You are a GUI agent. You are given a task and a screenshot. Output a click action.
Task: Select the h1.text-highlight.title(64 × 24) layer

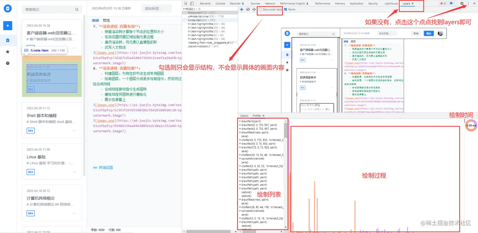(x=205, y=35)
